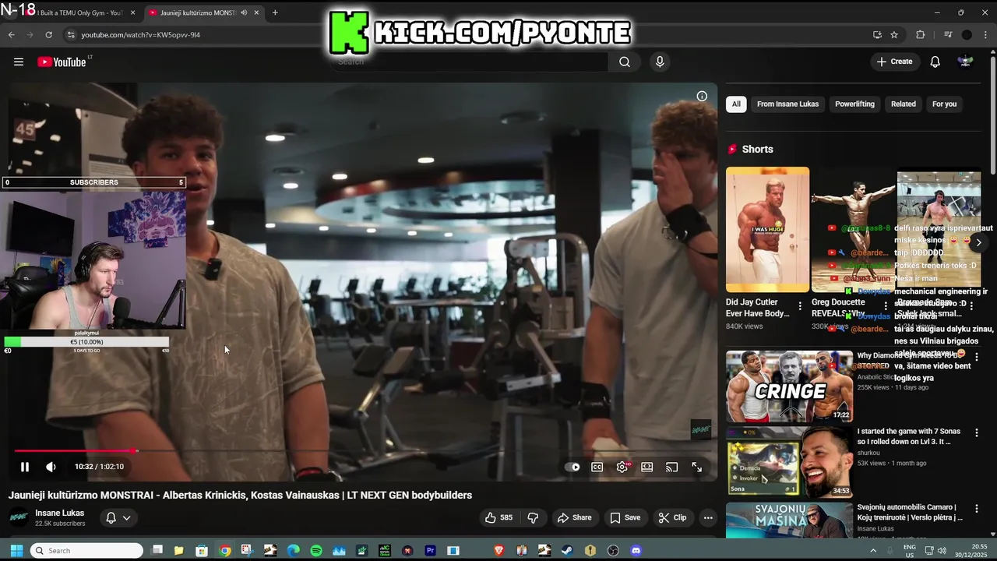The image size is (997, 561).
Task: Enter fullscreen mode
Action: pos(696,467)
